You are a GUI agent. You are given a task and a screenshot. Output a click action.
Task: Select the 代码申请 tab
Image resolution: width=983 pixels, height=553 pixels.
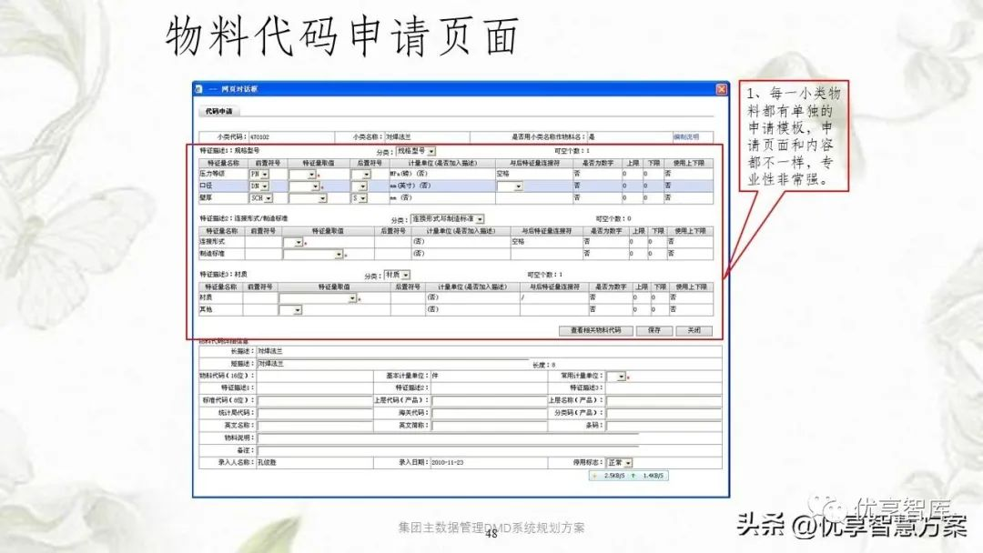pos(218,111)
